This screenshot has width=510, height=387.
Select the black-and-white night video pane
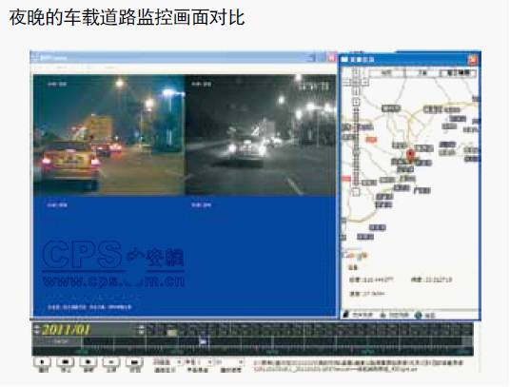(261, 135)
